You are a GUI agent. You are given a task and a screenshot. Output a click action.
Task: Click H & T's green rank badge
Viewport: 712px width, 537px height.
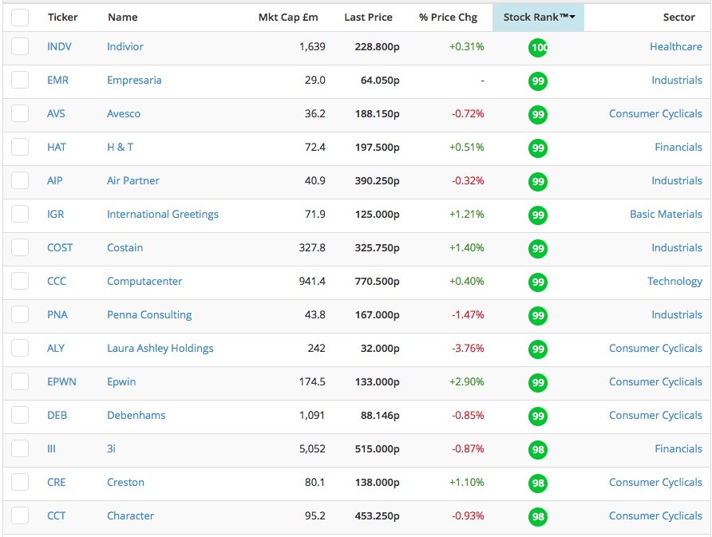(x=538, y=148)
